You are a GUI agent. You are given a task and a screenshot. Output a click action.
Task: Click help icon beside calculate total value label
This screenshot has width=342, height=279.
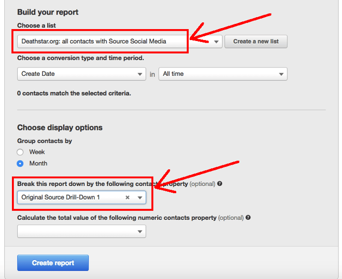[248, 218]
